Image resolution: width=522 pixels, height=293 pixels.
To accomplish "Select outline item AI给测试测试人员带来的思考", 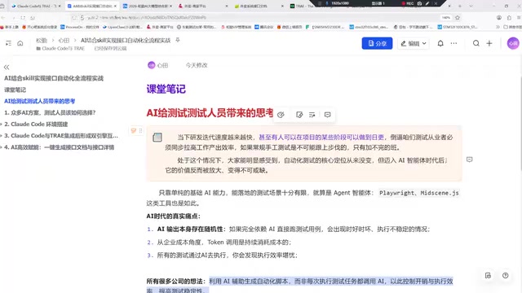I will [x=40, y=101].
